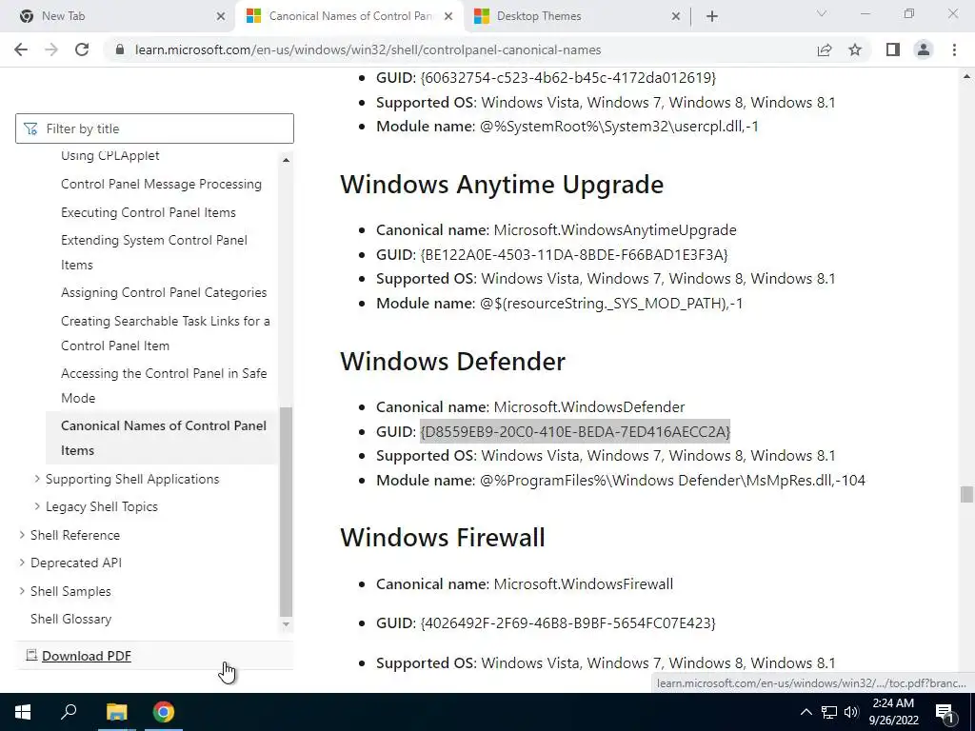
Task: Click Download PDF link
Action: point(87,656)
